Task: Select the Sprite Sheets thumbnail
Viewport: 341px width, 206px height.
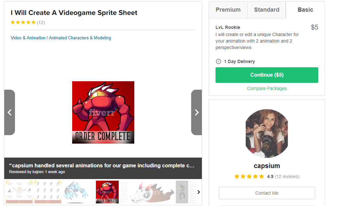Action: point(48,192)
